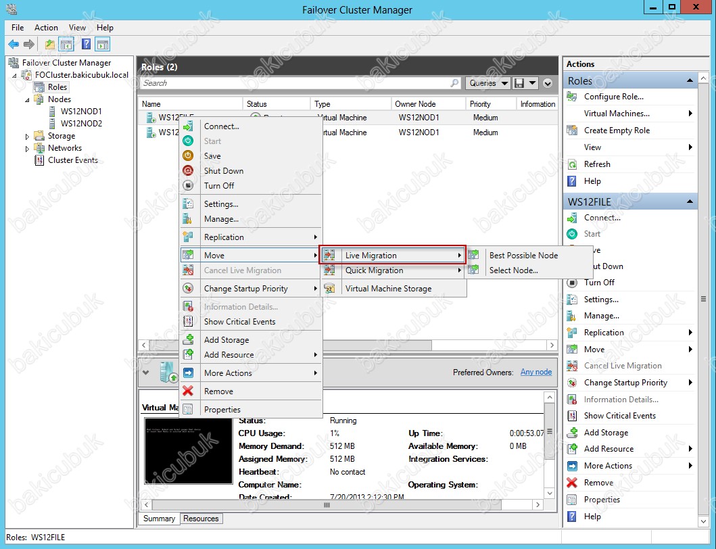
Task: Open the Help menu
Action: (105, 28)
